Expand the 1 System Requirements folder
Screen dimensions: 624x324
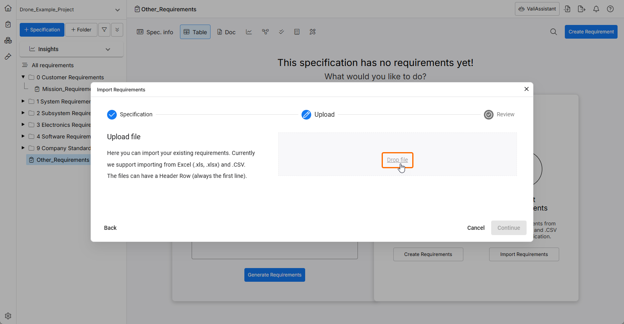[23, 101]
